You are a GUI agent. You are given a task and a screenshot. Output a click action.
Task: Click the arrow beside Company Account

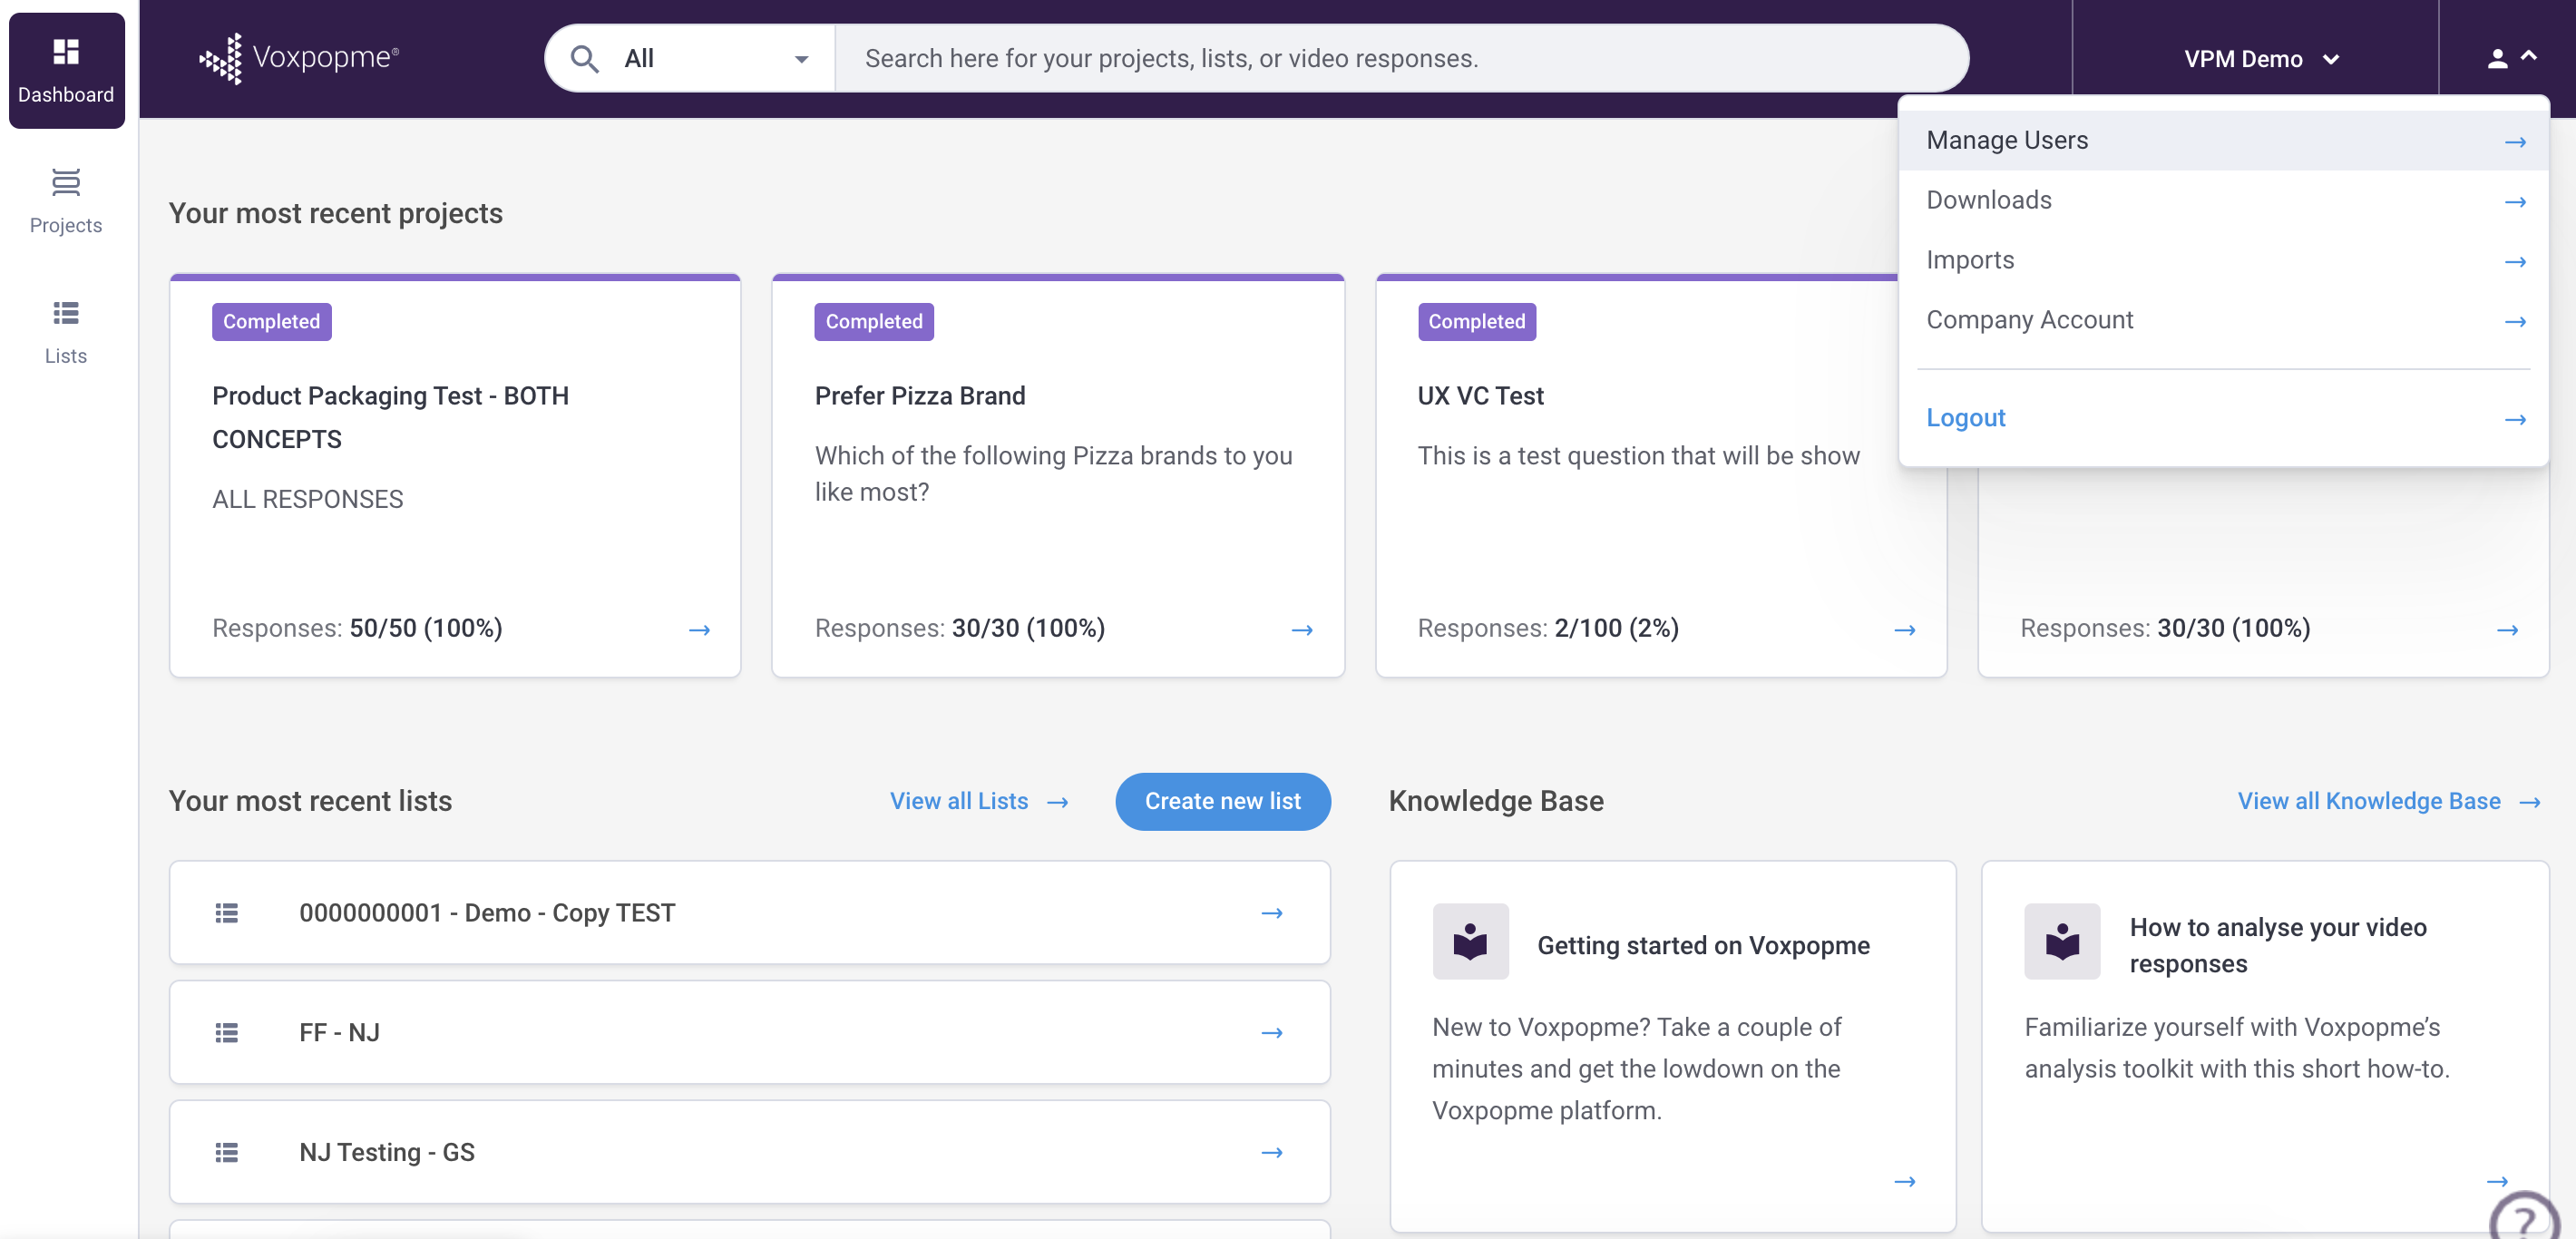2515,322
